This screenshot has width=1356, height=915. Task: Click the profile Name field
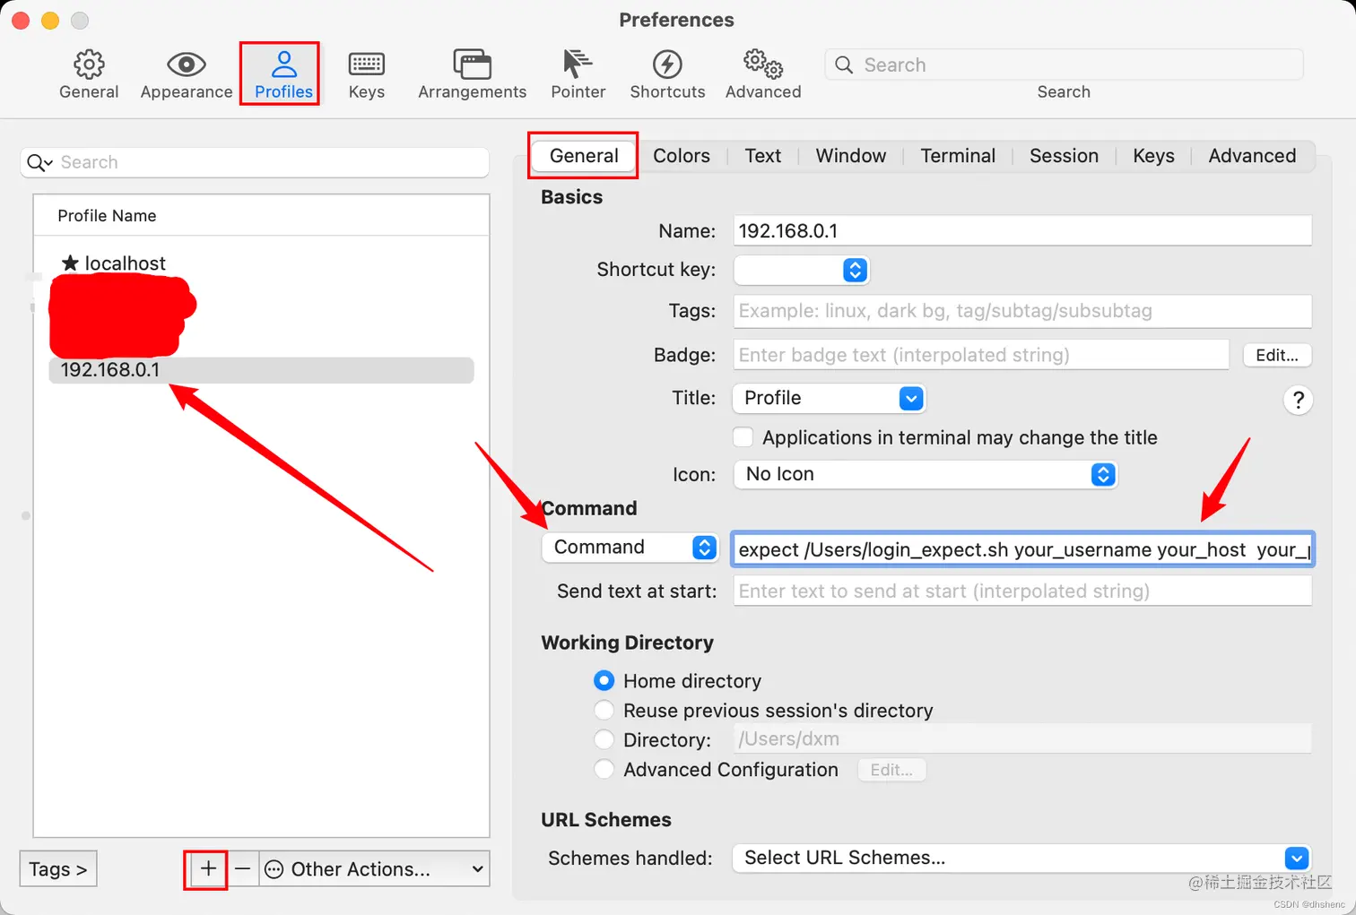(x=1022, y=230)
